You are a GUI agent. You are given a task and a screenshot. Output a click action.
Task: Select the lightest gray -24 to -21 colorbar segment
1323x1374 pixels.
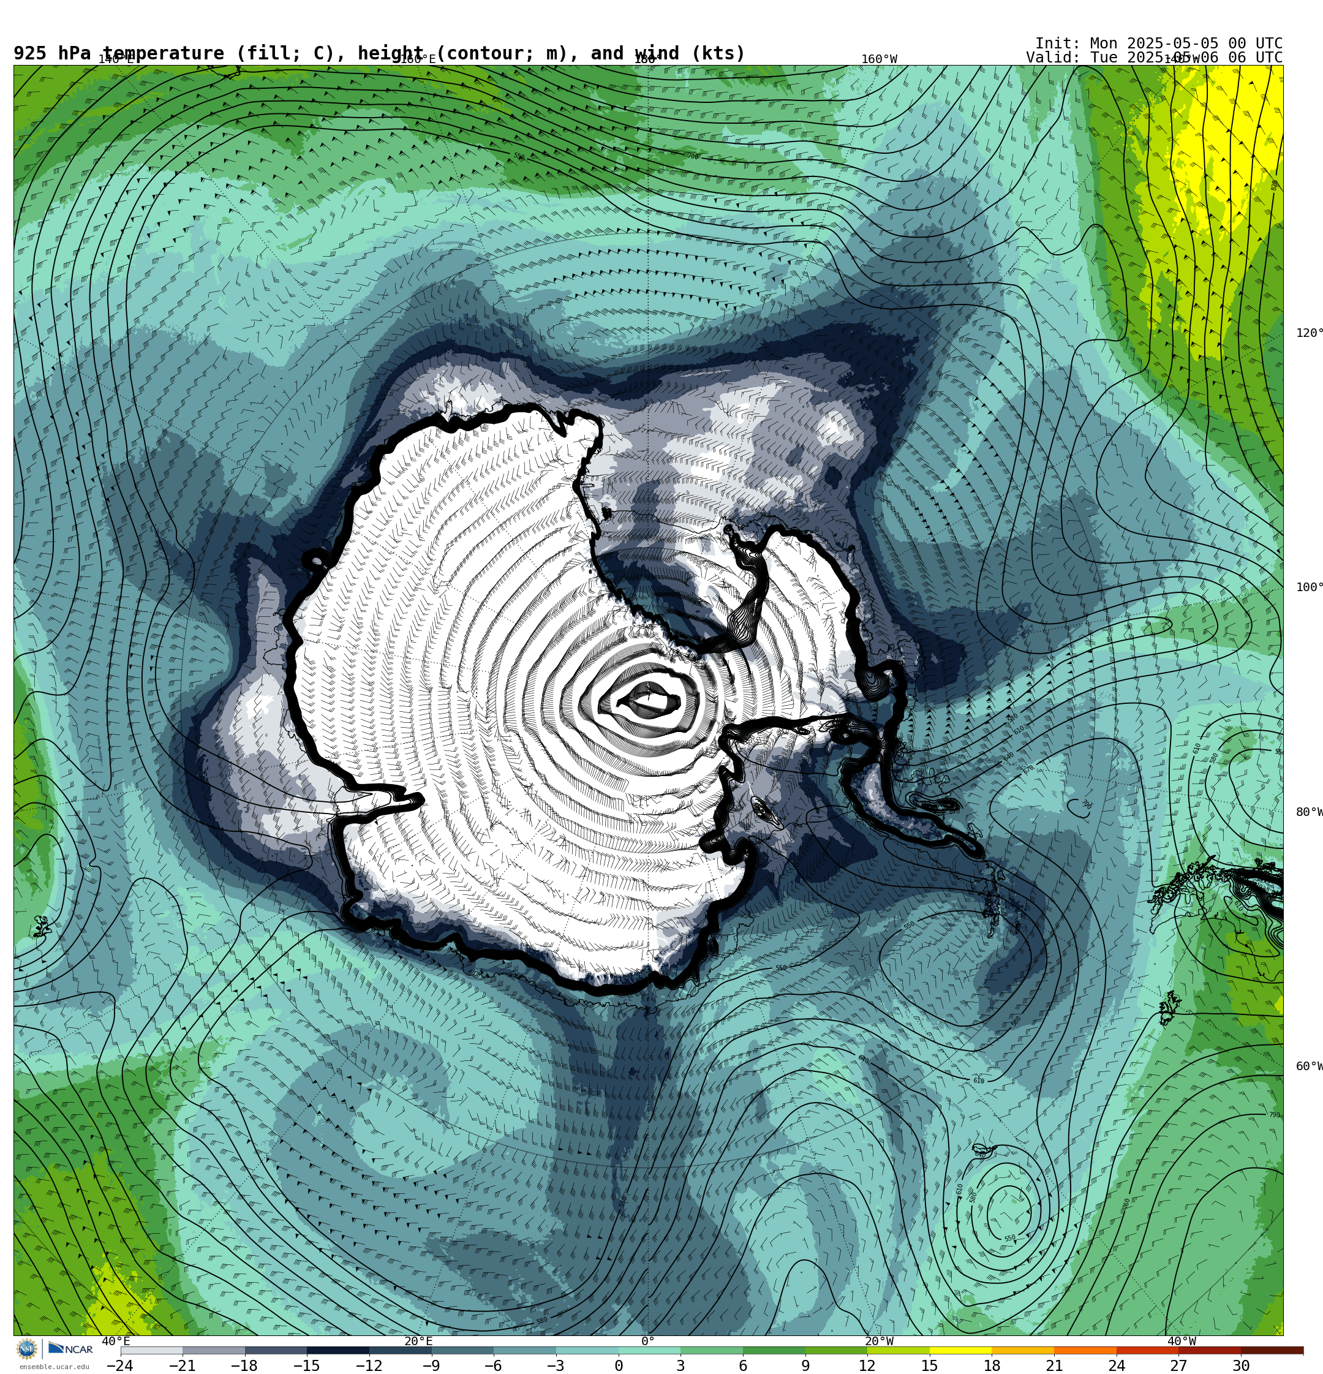151,1350
